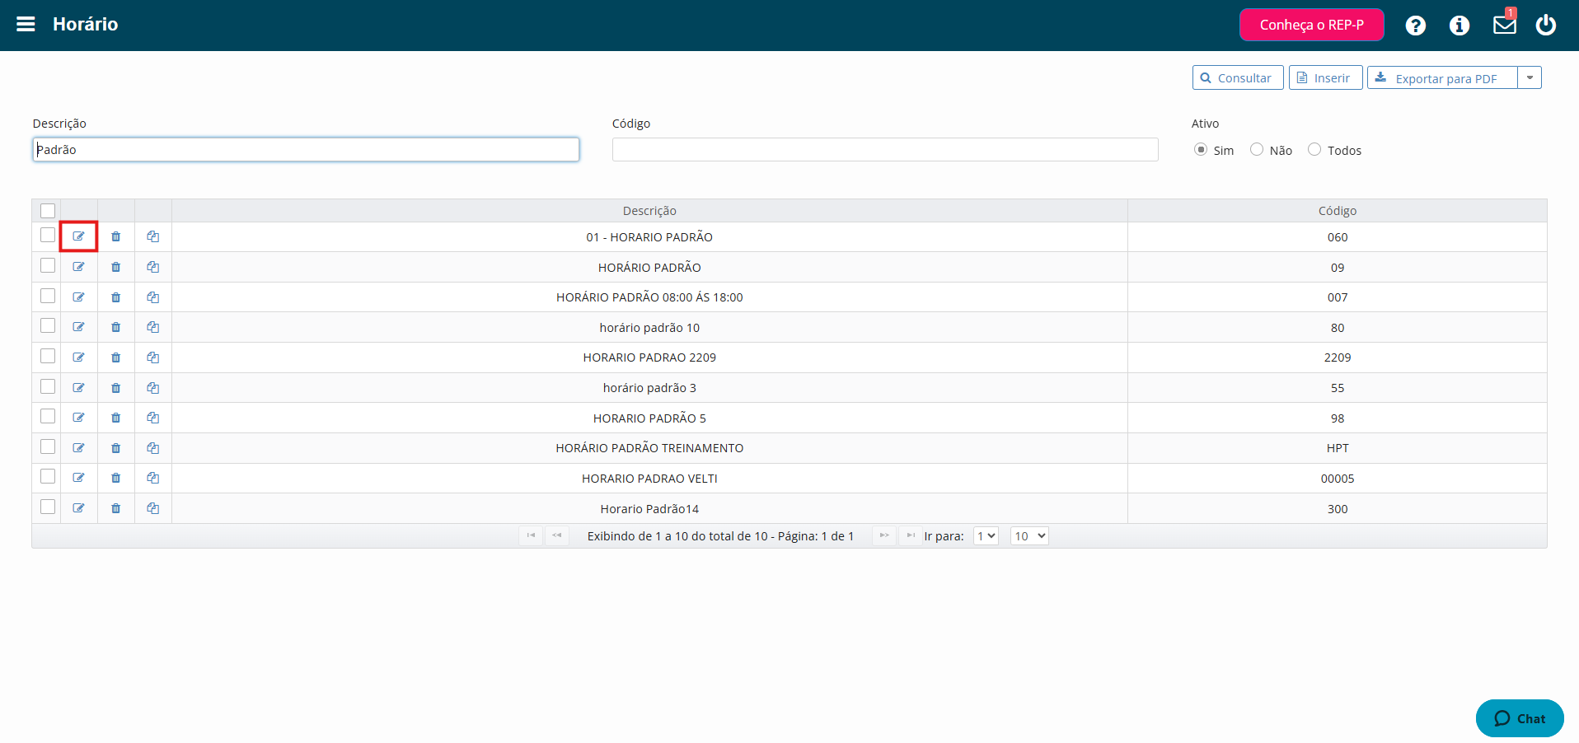Viewport: 1579px width, 743px height.
Task: Check the HORARIO PADRAO VELTI checkbox
Action: click(48, 476)
